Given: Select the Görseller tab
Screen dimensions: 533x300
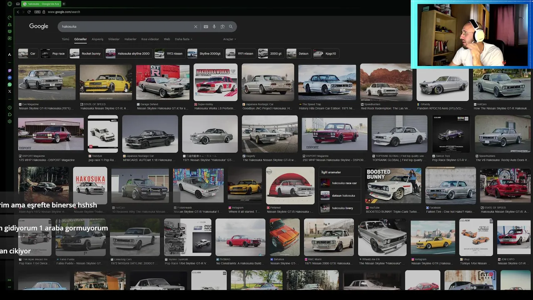Looking at the screenshot, I should click(80, 39).
